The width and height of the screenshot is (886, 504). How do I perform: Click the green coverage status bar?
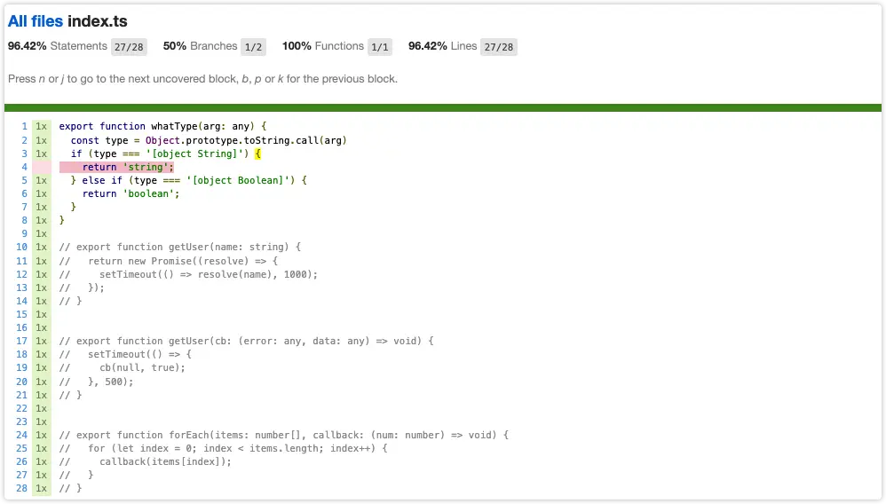443,107
